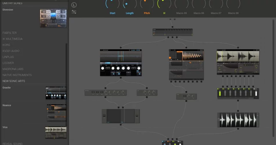The height and width of the screenshot is (145, 276).
Task: Select the Length macro label
Action: 130,13
